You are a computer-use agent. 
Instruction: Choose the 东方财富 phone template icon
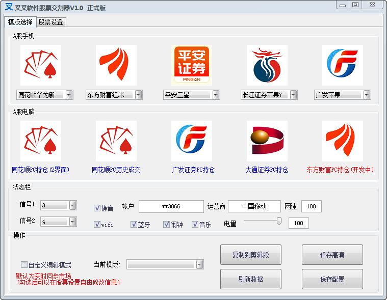116,65
